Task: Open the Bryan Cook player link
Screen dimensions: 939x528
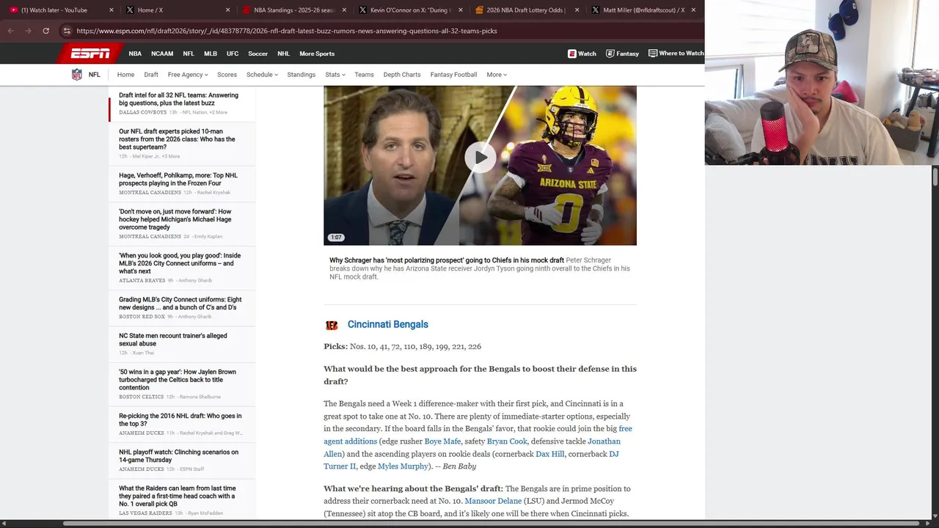Action: pos(507,441)
